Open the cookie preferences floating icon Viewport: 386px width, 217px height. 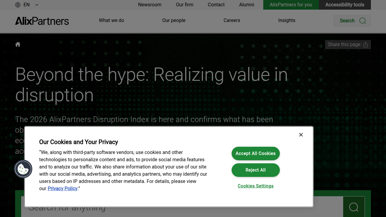[23, 169]
